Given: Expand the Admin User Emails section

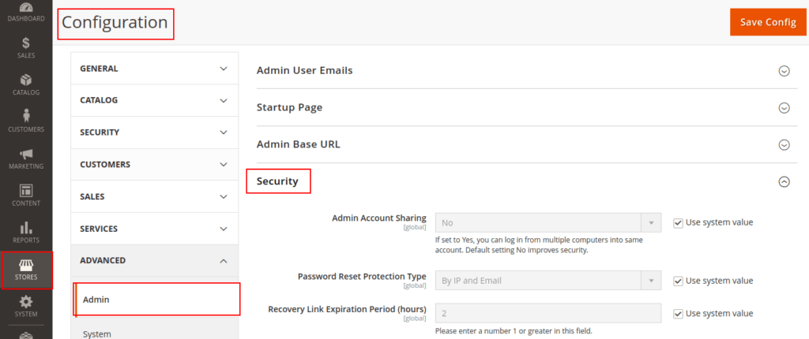Looking at the screenshot, I should (x=784, y=71).
